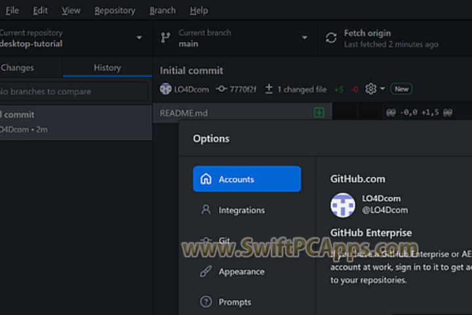Image resolution: width=472 pixels, height=315 pixels.
Task: Click the New badge in commit header
Action: pos(401,89)
